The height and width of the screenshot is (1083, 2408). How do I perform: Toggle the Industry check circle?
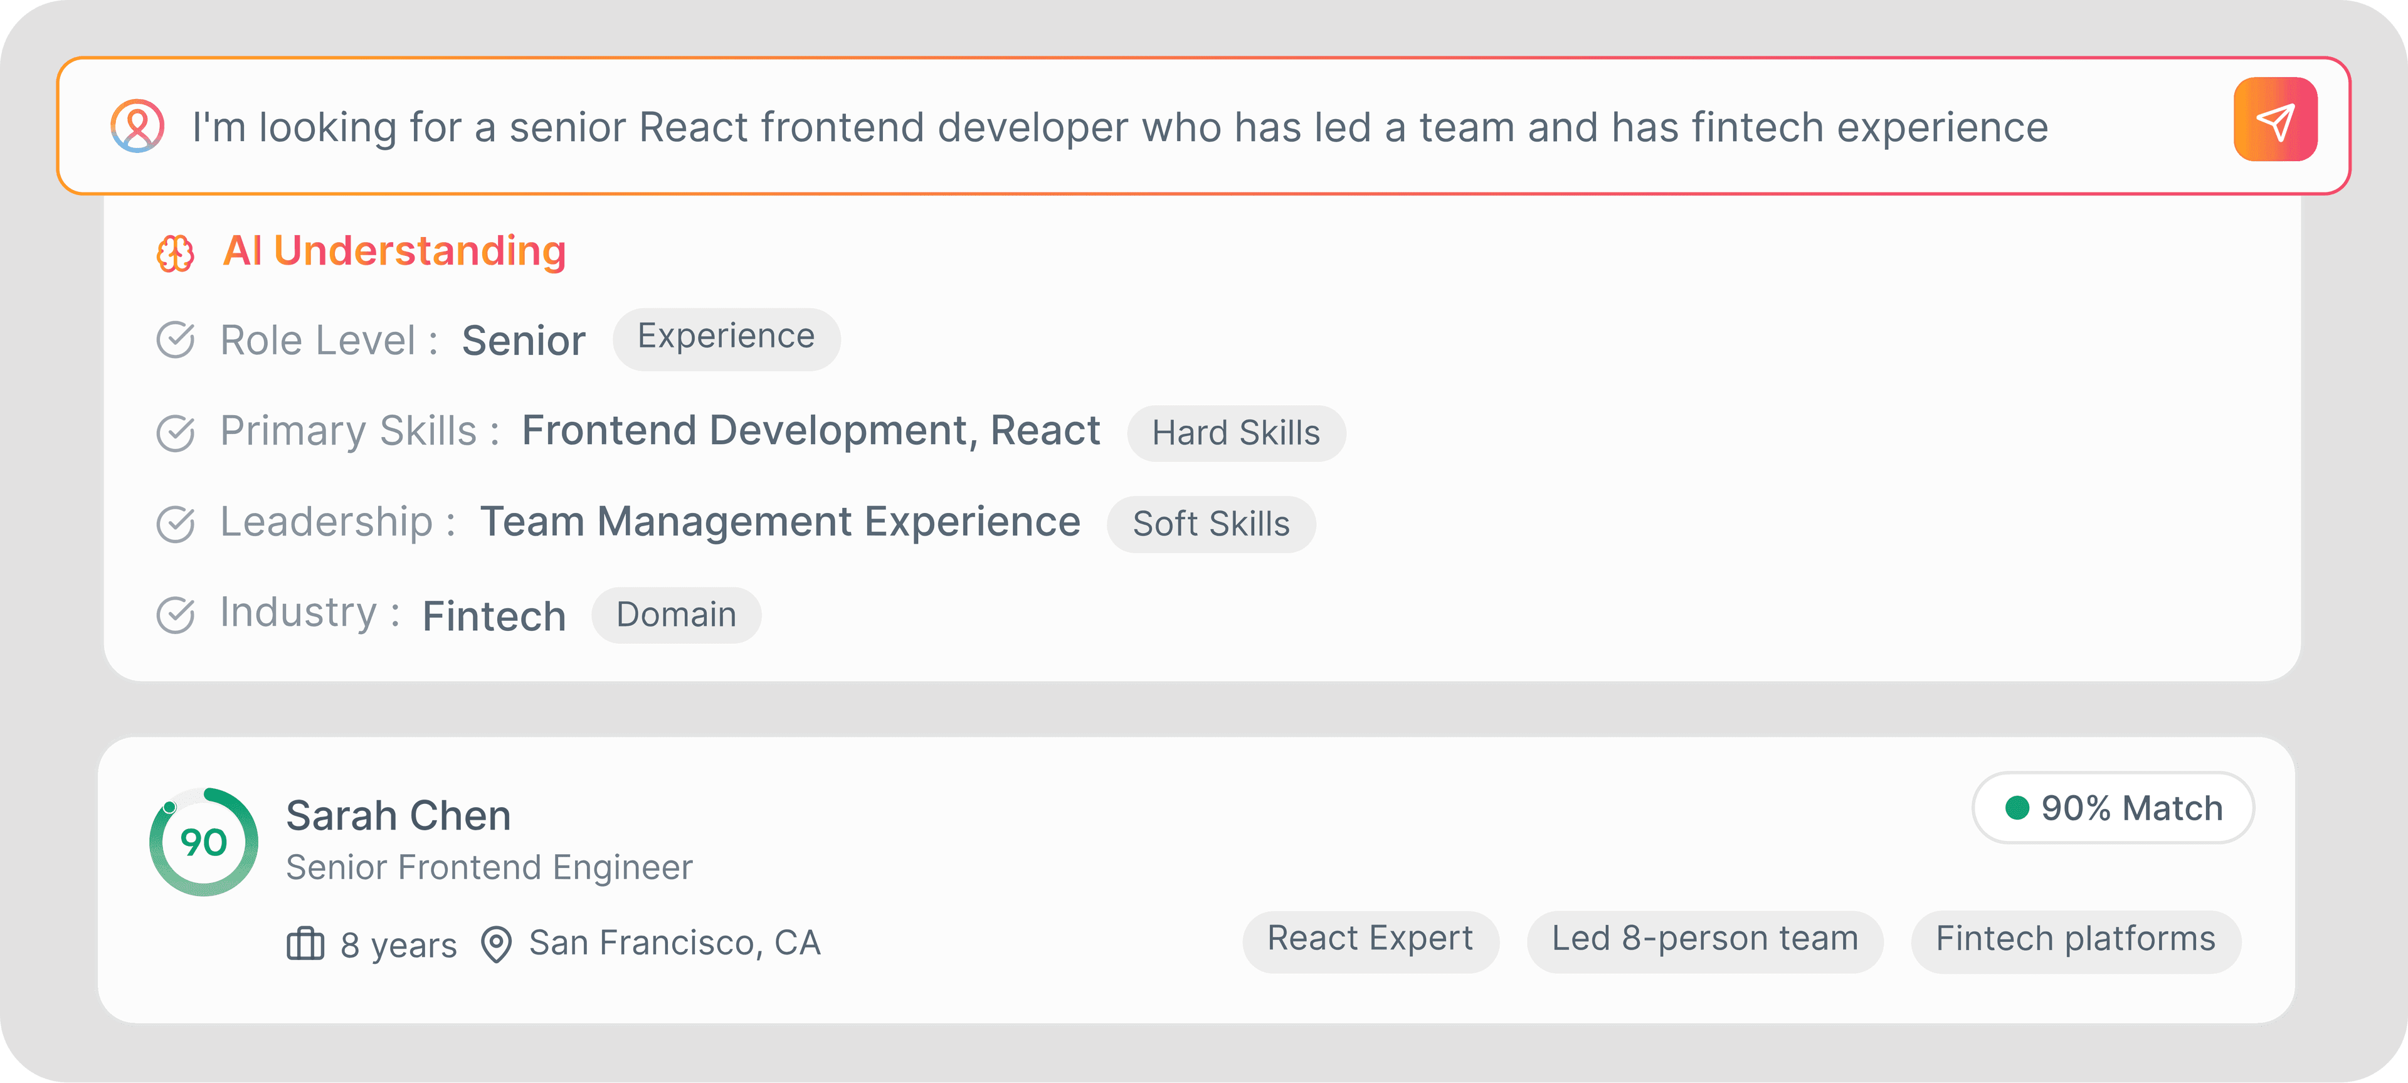coord(175,615)
